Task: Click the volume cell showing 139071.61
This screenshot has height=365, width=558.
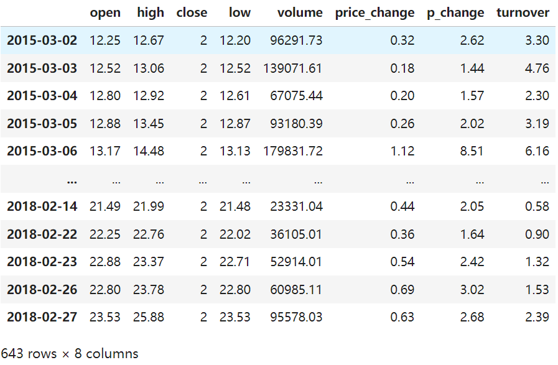Action: click(x=293, y=68)
